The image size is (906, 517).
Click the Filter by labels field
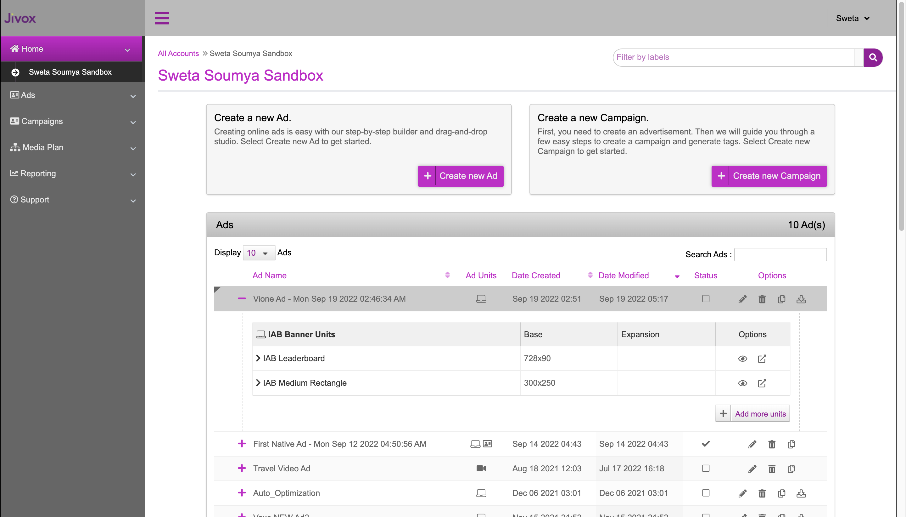tap(734, 58)
